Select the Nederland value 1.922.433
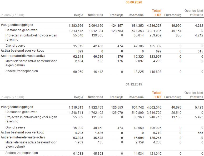The image size is (204, 156). point(96,107)
